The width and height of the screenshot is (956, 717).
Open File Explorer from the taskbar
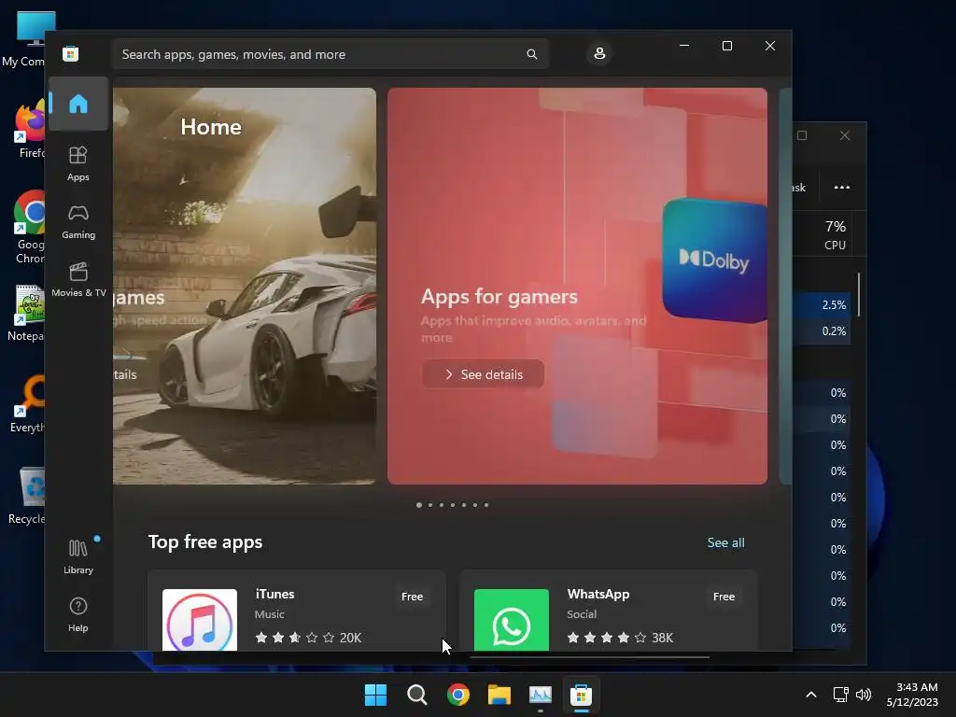click(x=499, y=695)
